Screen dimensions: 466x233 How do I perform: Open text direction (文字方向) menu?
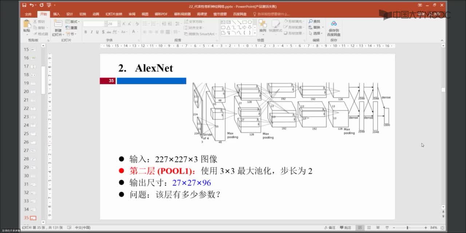tap(194, 22)
